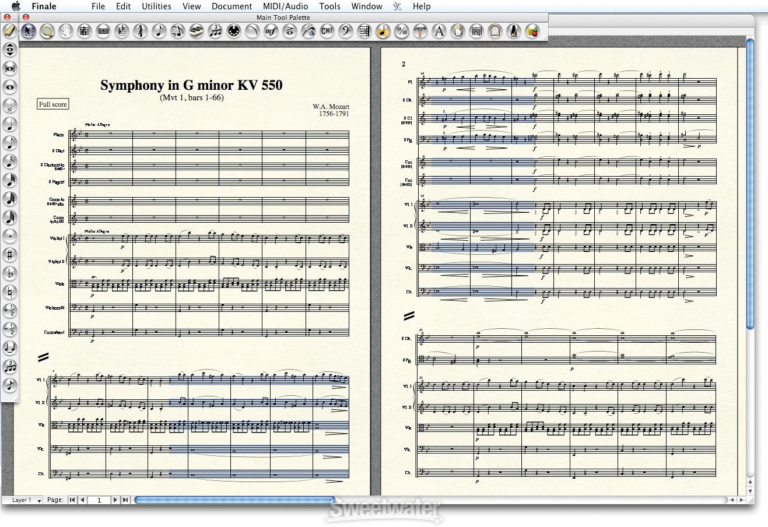Go to the last page
The image size is (768, 527).
click(x=125, y=500)
